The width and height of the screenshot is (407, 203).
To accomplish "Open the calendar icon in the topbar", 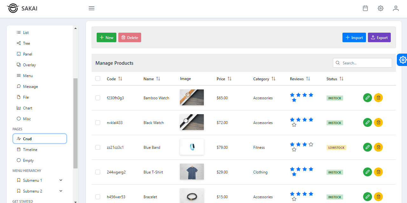I will pos(365,8).
